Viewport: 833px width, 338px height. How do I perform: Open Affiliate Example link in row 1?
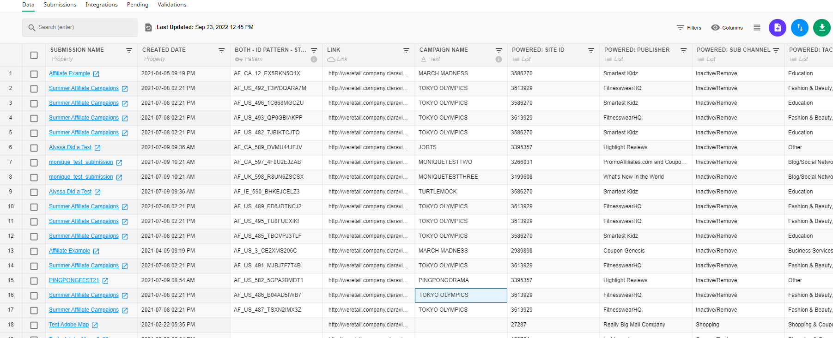point(70,73)
